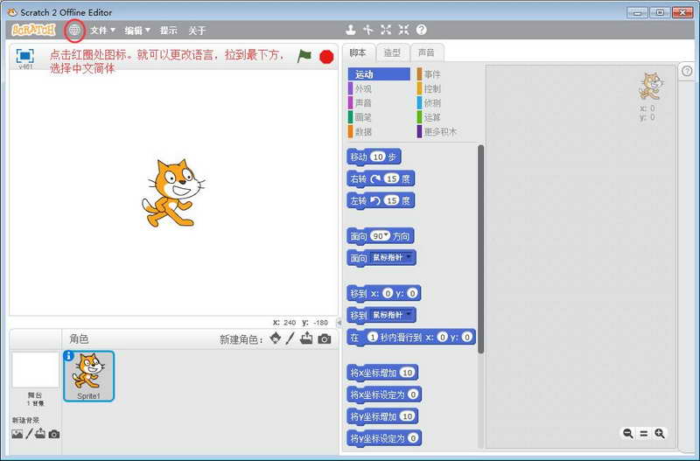700x461 pixels.
Task: Switch to the 声音 tab
Action: (426, 52)
